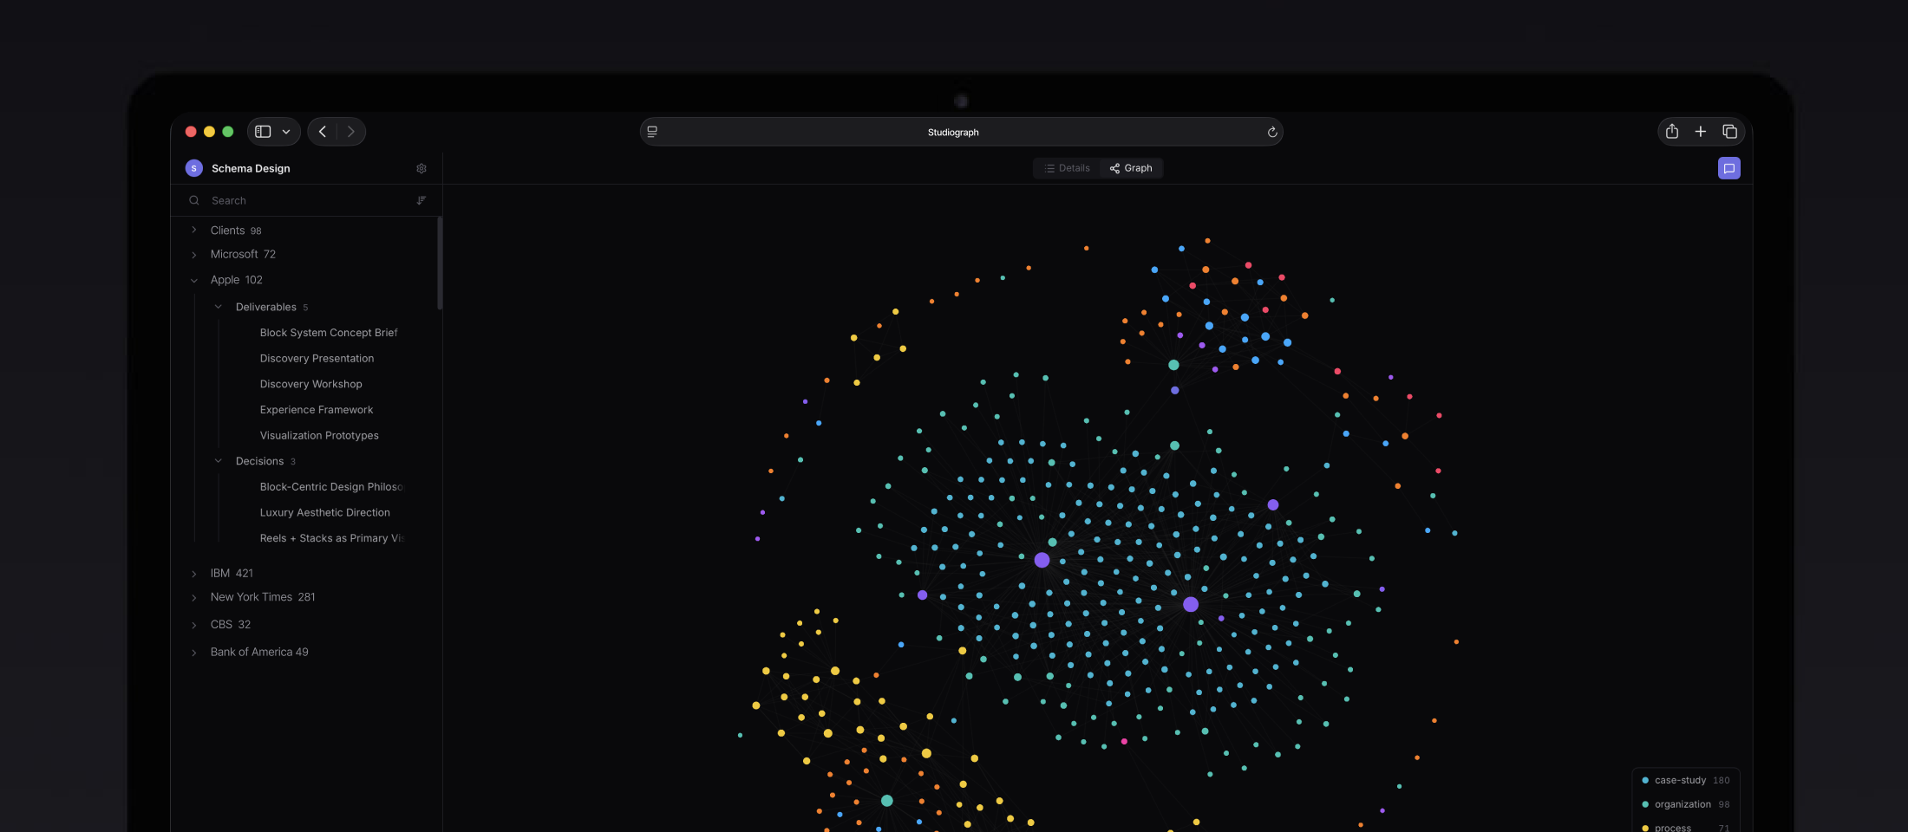Open a new tab with the plus icon
This screenshot has width=1908, height=832.
[x=1701, y=131]
